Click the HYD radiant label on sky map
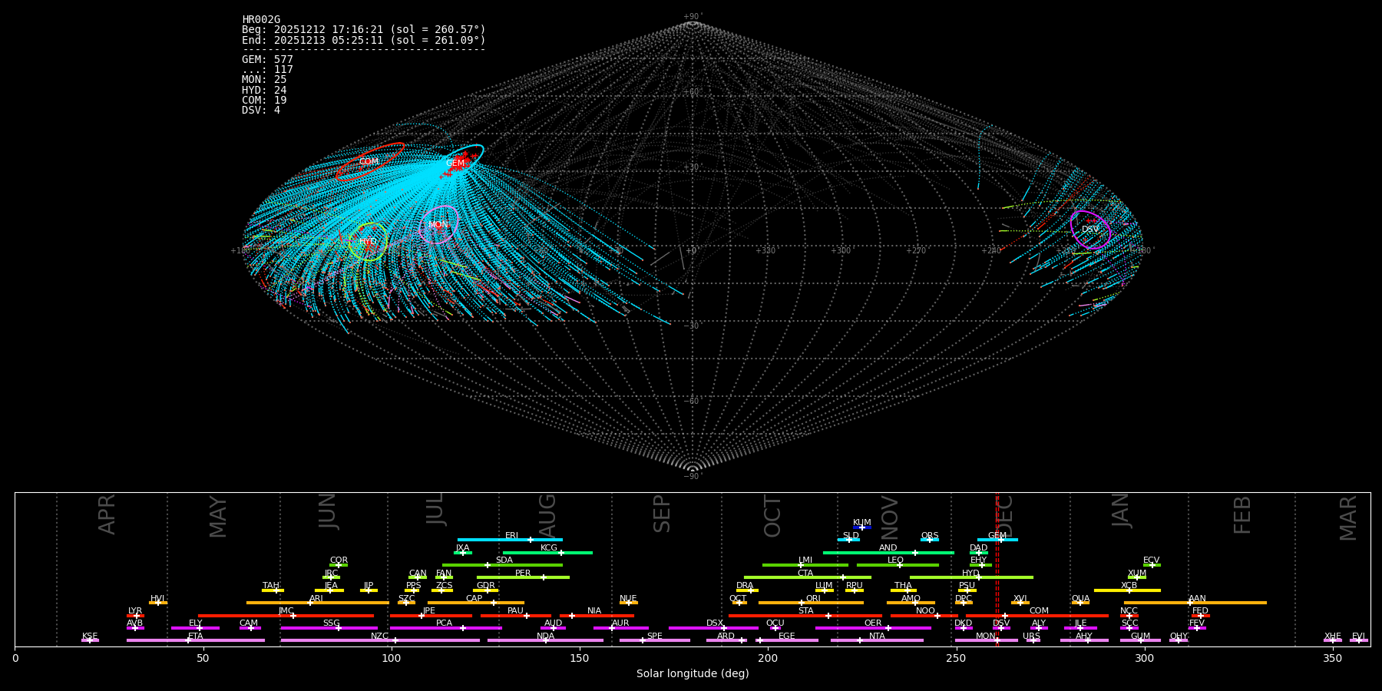 point(368,242)
